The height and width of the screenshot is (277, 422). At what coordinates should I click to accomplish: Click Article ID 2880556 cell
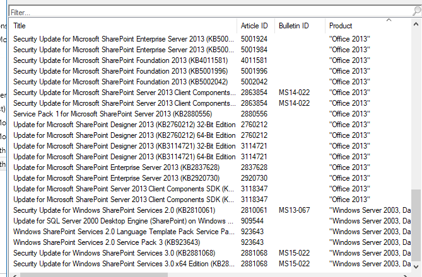tap(254, 114)
